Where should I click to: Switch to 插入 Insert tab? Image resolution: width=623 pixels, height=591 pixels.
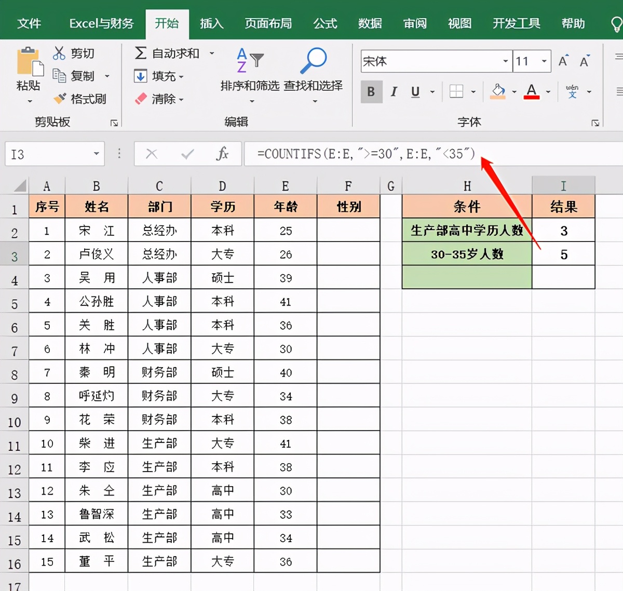(211, 23)
